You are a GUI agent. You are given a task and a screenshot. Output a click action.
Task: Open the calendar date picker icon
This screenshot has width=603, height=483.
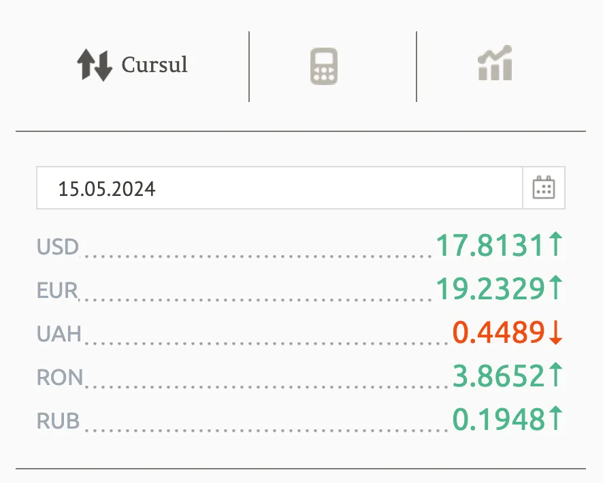coord(544,188)
